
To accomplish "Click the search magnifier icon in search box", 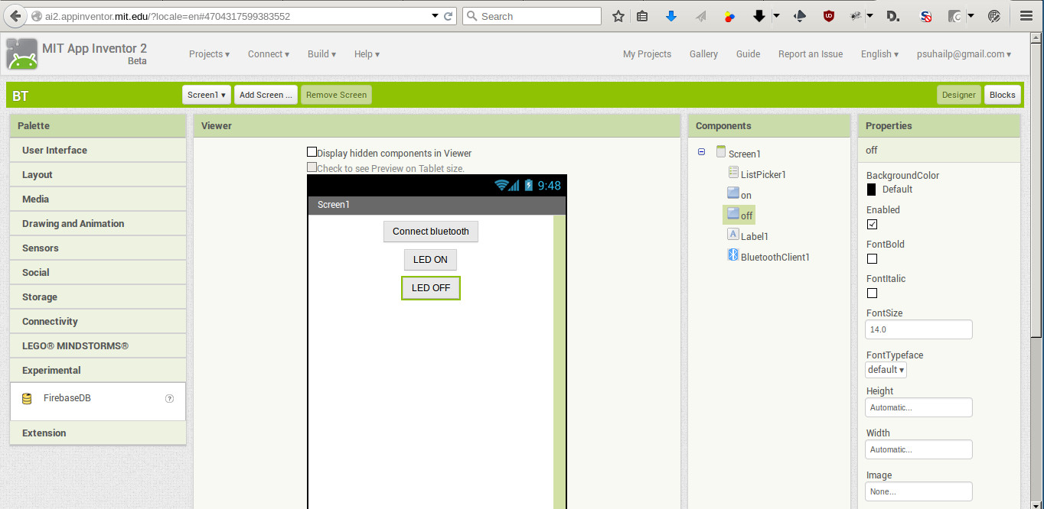I will [472, 16].
